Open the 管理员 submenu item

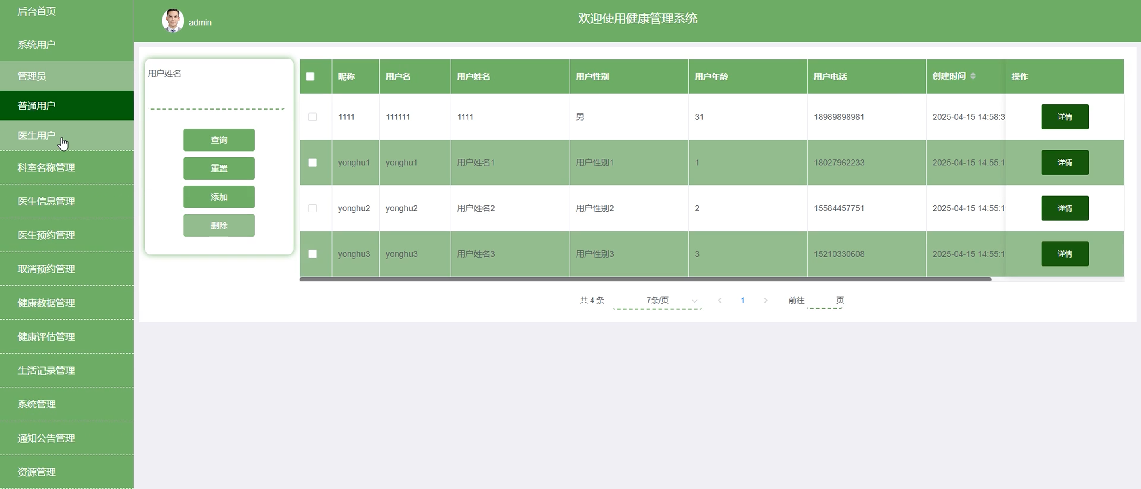point(32,76)
